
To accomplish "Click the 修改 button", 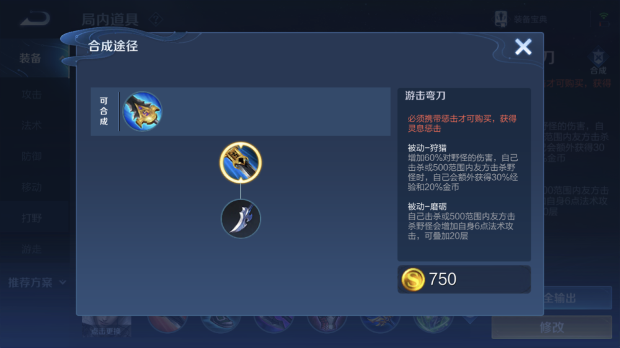I will click(552, 327).
